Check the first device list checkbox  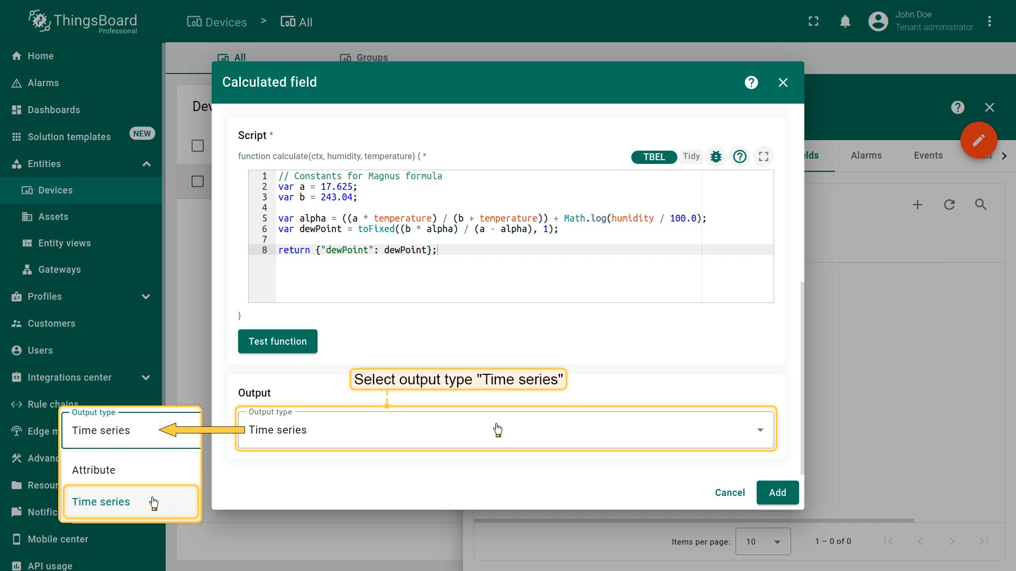(x=197, y=146)
